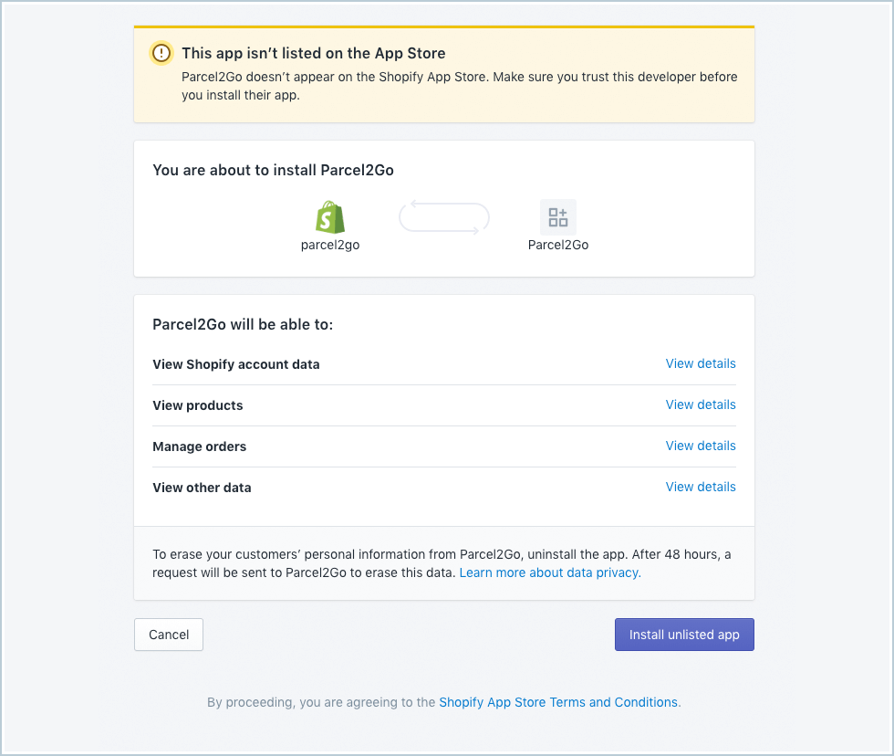The width and height of the screenshot is (894, 756).
Task: Click the Parcel2Go name under app icon
Action: point(558,245)
